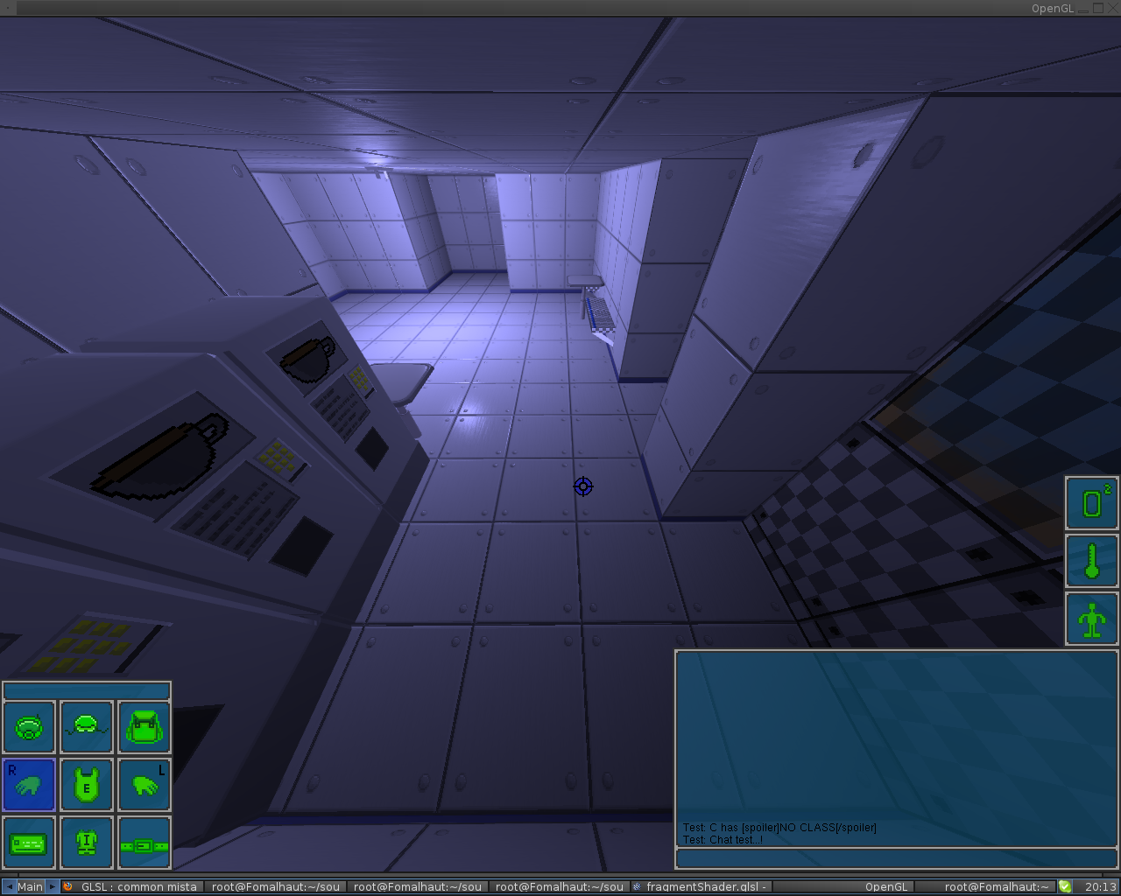
Task: Click the exterior suit 'E' slot
Action: 86,785
